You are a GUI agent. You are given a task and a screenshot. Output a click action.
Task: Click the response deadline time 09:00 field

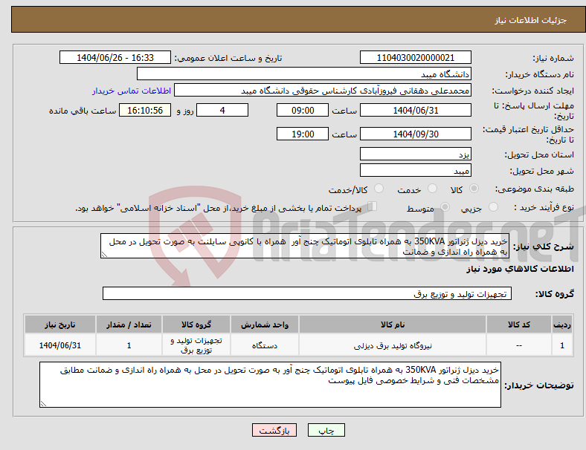pos(303,110)
